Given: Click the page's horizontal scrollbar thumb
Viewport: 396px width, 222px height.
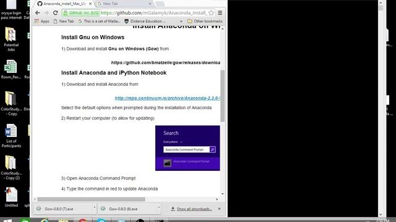Looking at the screenshot, I should tap(91, 199).
